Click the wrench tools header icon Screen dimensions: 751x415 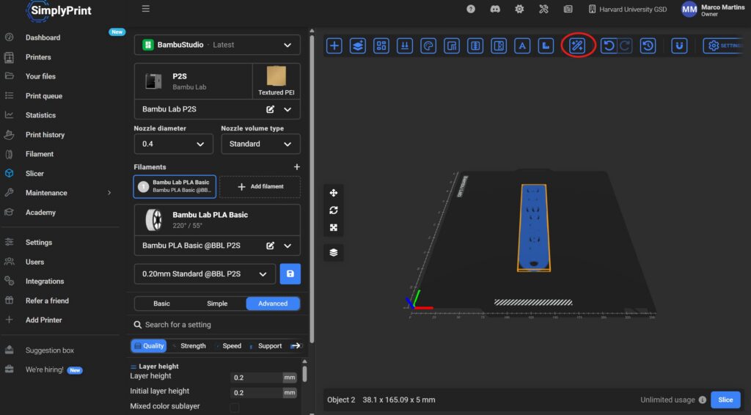(x=543, y=9)
